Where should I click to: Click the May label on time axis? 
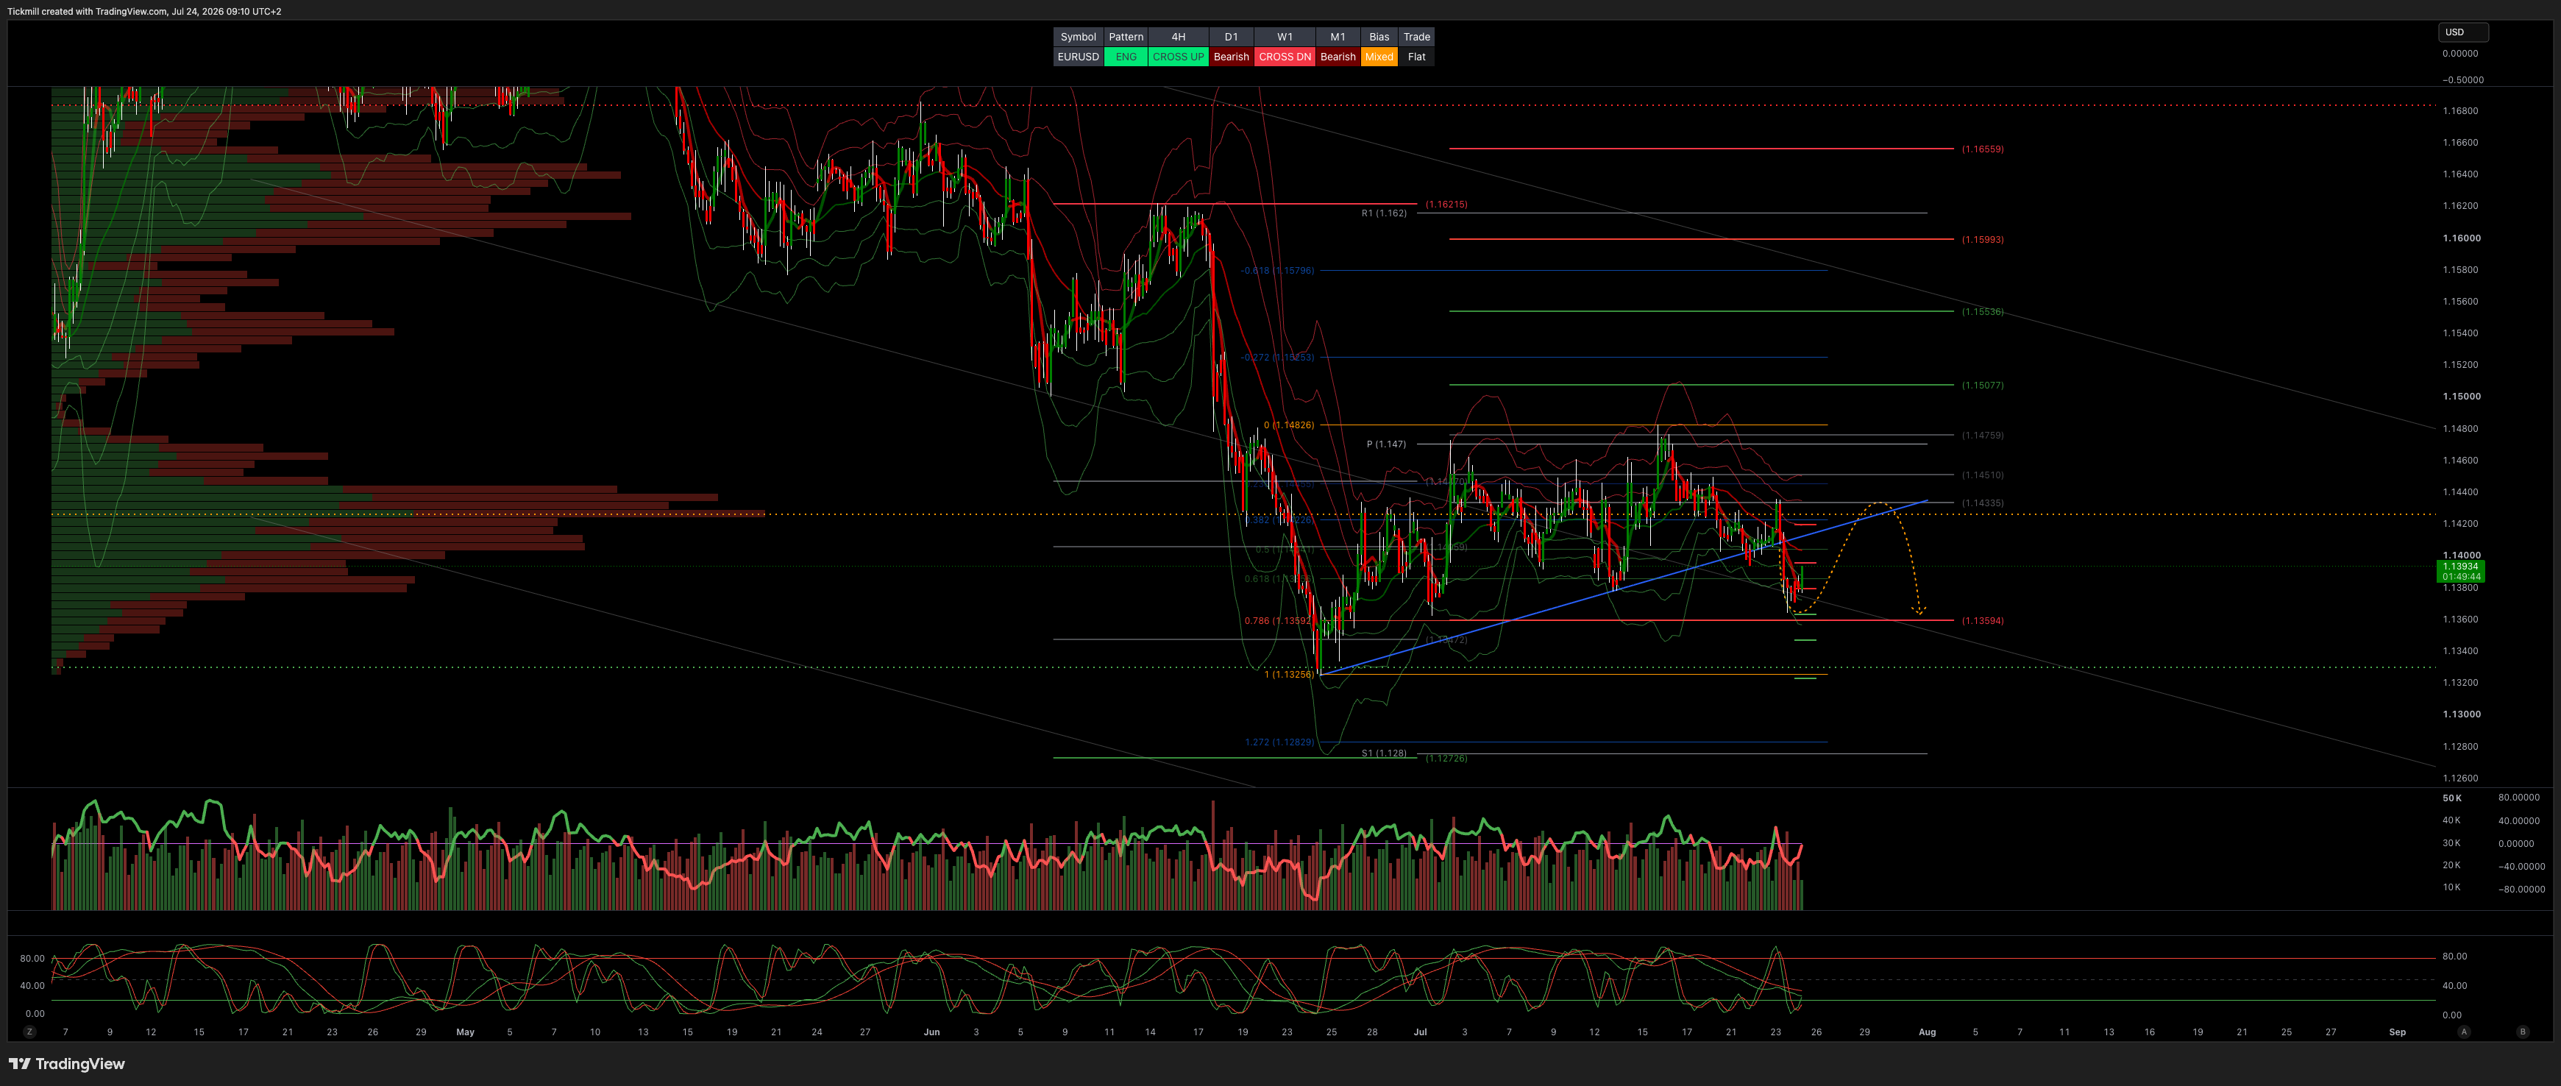pyautogui.click(x=465, y=1032)
